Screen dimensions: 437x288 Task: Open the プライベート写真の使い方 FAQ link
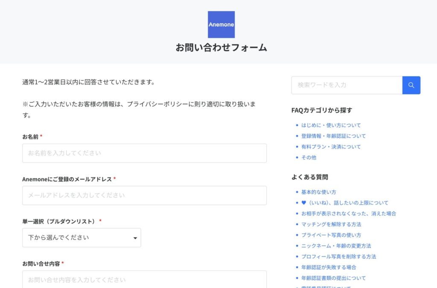(332, 235)
